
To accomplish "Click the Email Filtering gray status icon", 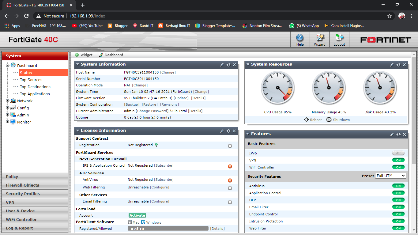I will pos(230,202).
